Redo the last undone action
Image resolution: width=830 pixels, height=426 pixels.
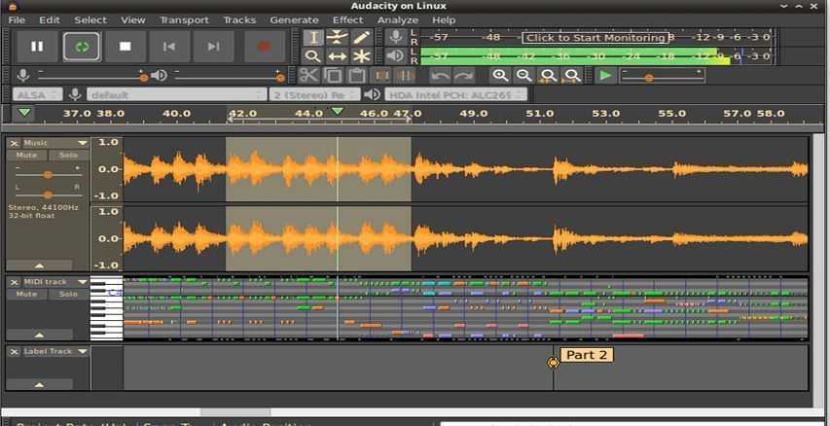[464, 76]
